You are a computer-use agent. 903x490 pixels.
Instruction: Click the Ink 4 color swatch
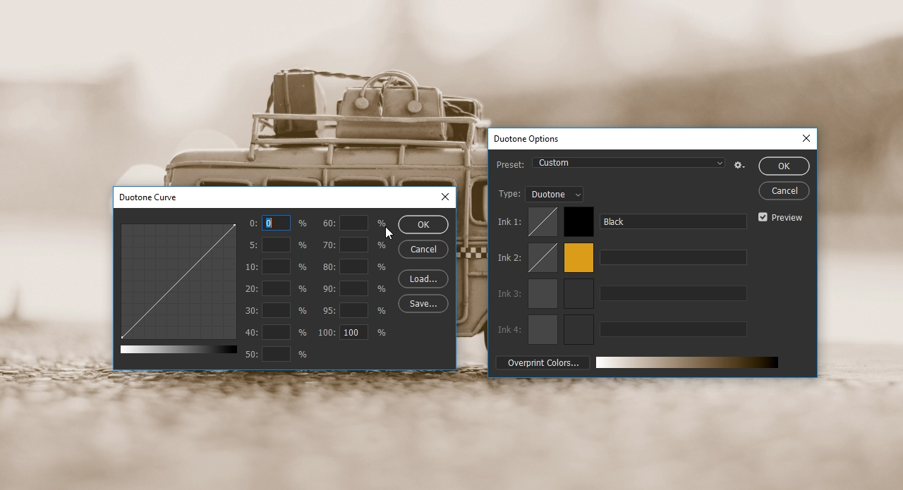click(578, 330)
